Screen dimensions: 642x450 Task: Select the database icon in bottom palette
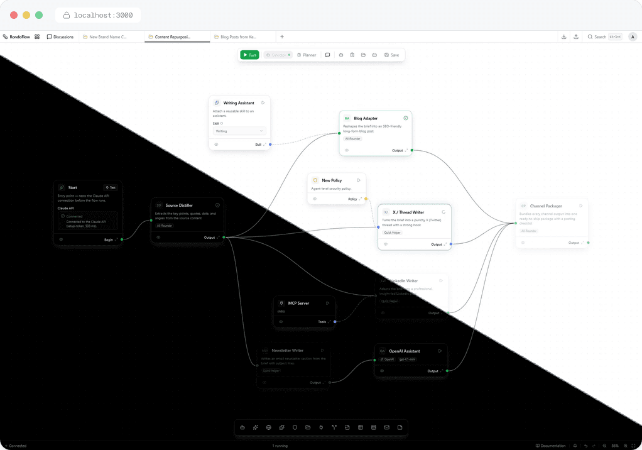coord(373,427)
